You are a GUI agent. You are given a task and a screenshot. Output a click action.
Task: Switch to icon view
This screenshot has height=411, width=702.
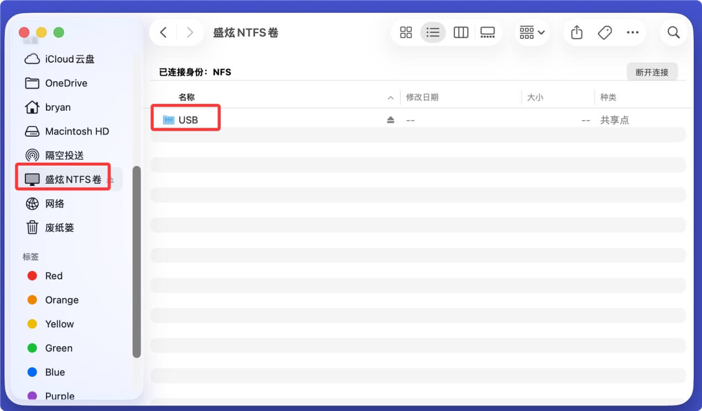(405, 33)
